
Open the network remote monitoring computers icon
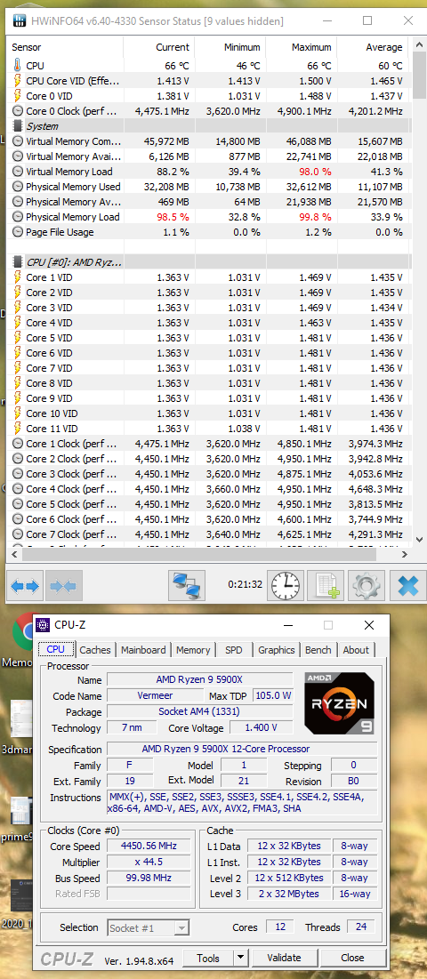[187, 586]
